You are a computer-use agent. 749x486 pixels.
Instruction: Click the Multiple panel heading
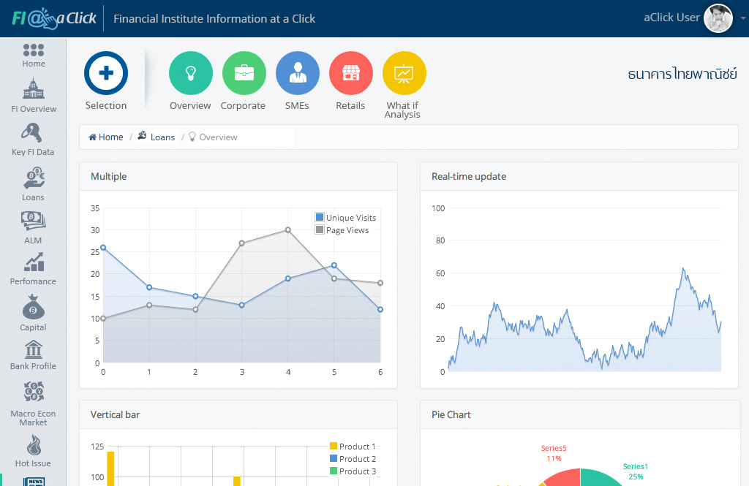(108, 176)
